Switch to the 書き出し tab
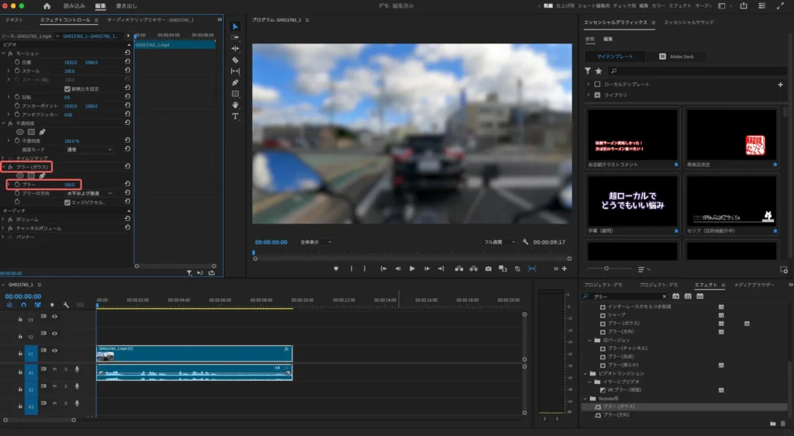Screen dimensions: 794x436 coord(125,6)
